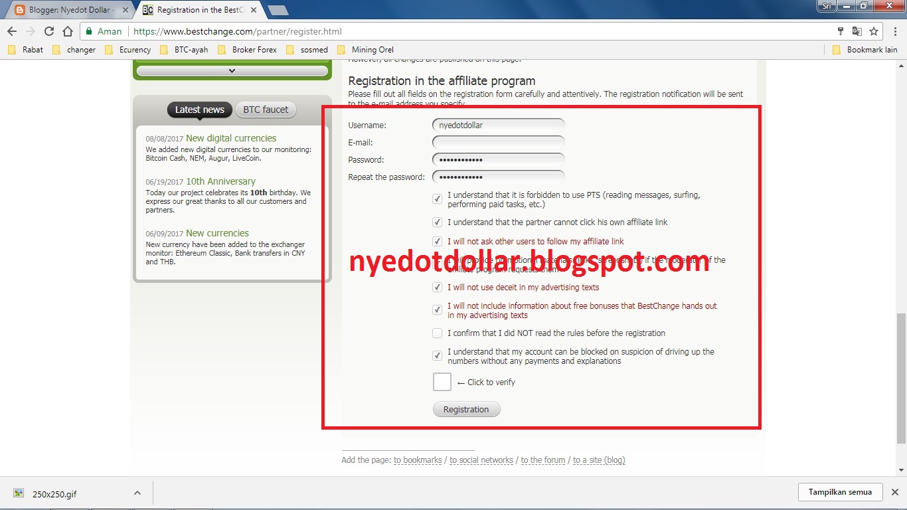This screenshot has height=510, width=907.
Task: Toggle no deceit in advertising texts checkbox
Action: [437, 288]
